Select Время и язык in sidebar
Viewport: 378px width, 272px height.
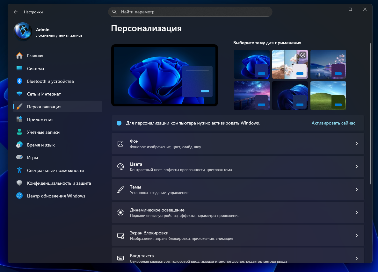58,145
